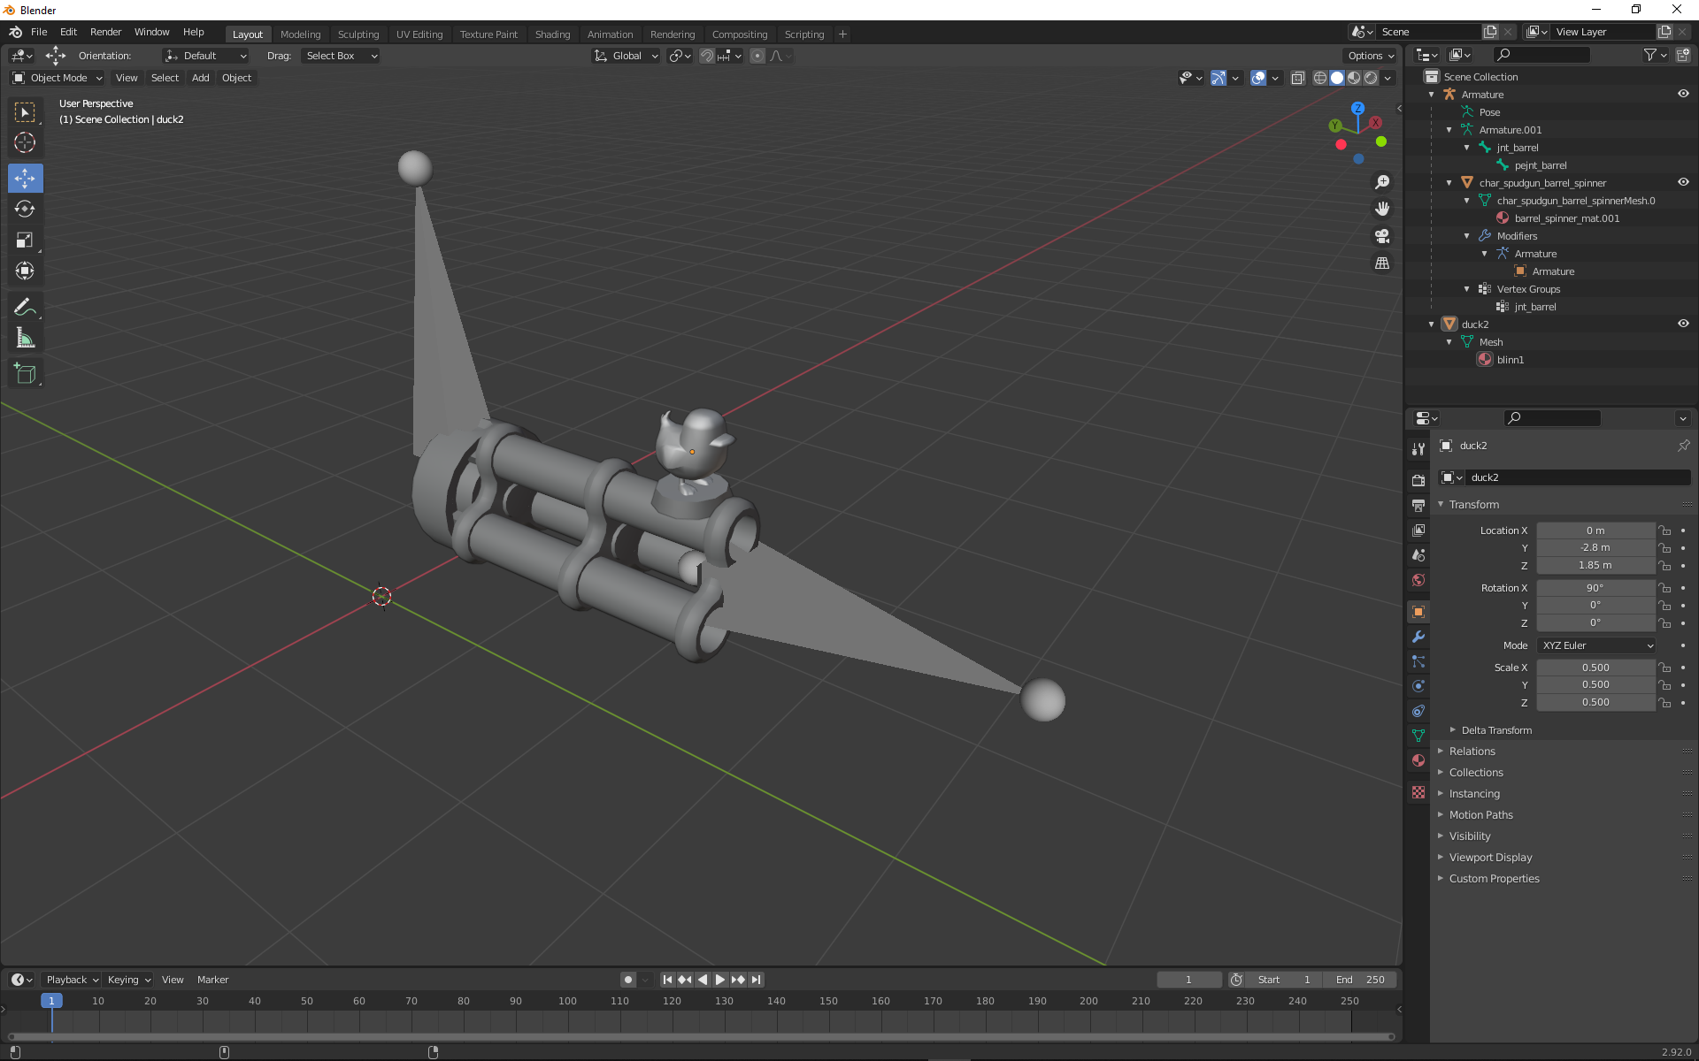Viewport: 1699px width, 1061px height.
Task: Open the timeline Marker menu
Action: (x=212, y=980)
